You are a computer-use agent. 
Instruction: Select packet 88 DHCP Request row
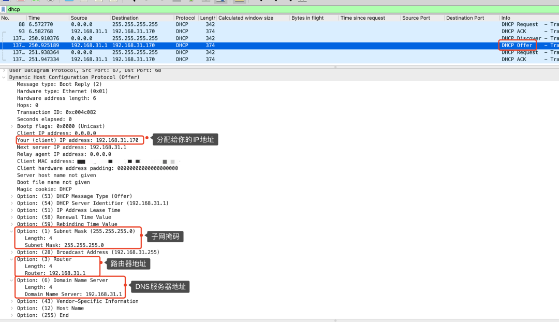coord(279,24)
